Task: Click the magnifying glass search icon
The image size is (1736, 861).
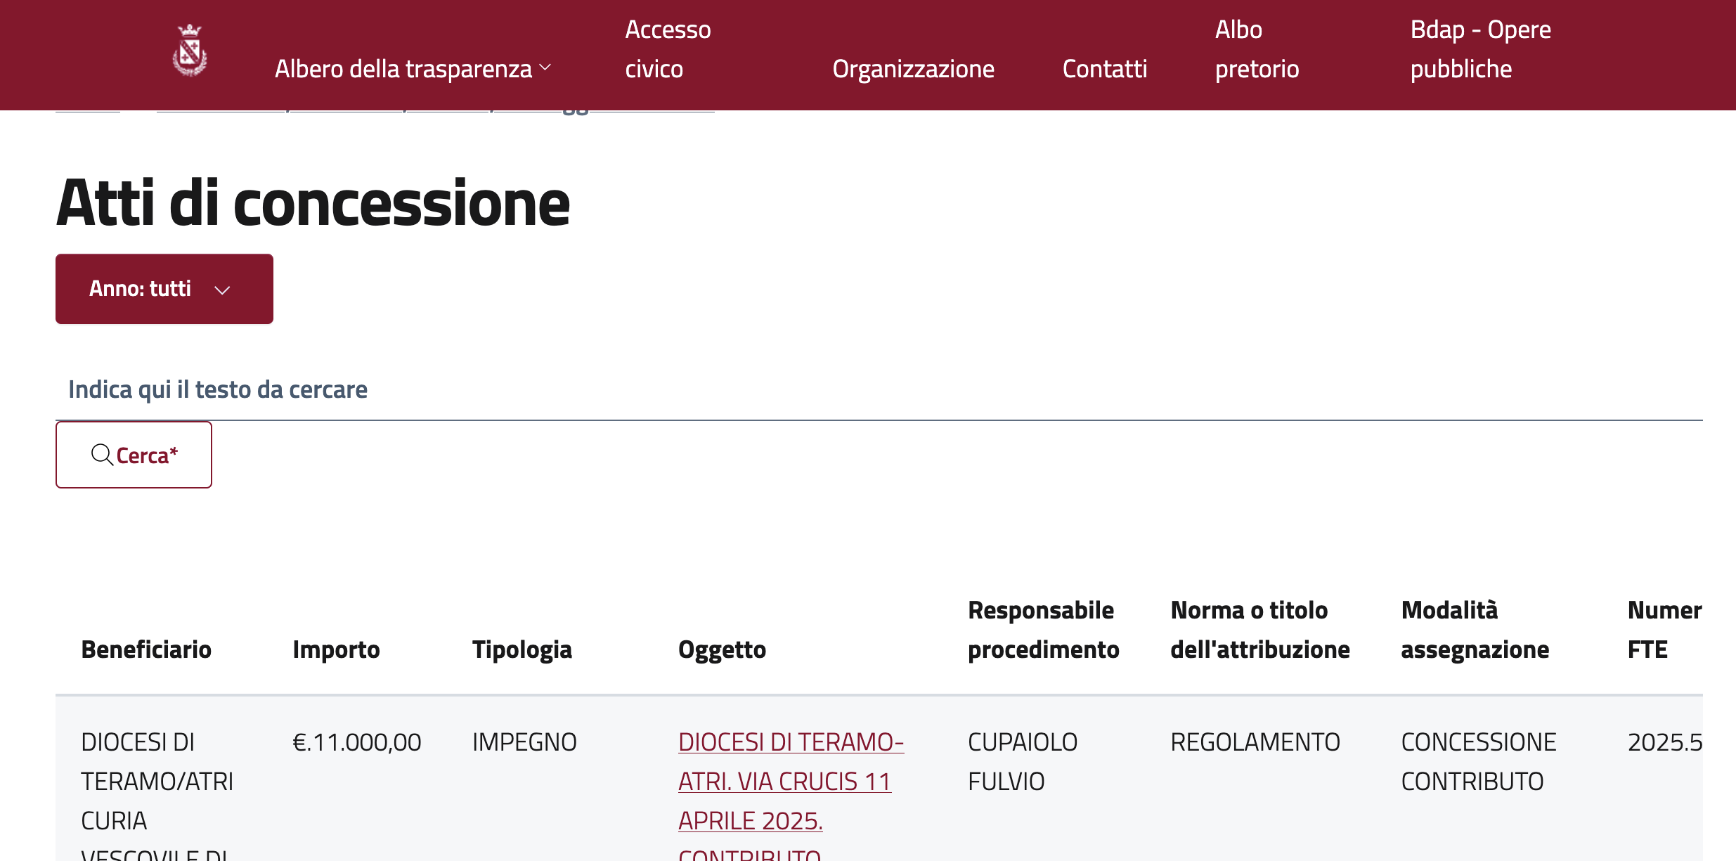Action: [102, 455]
